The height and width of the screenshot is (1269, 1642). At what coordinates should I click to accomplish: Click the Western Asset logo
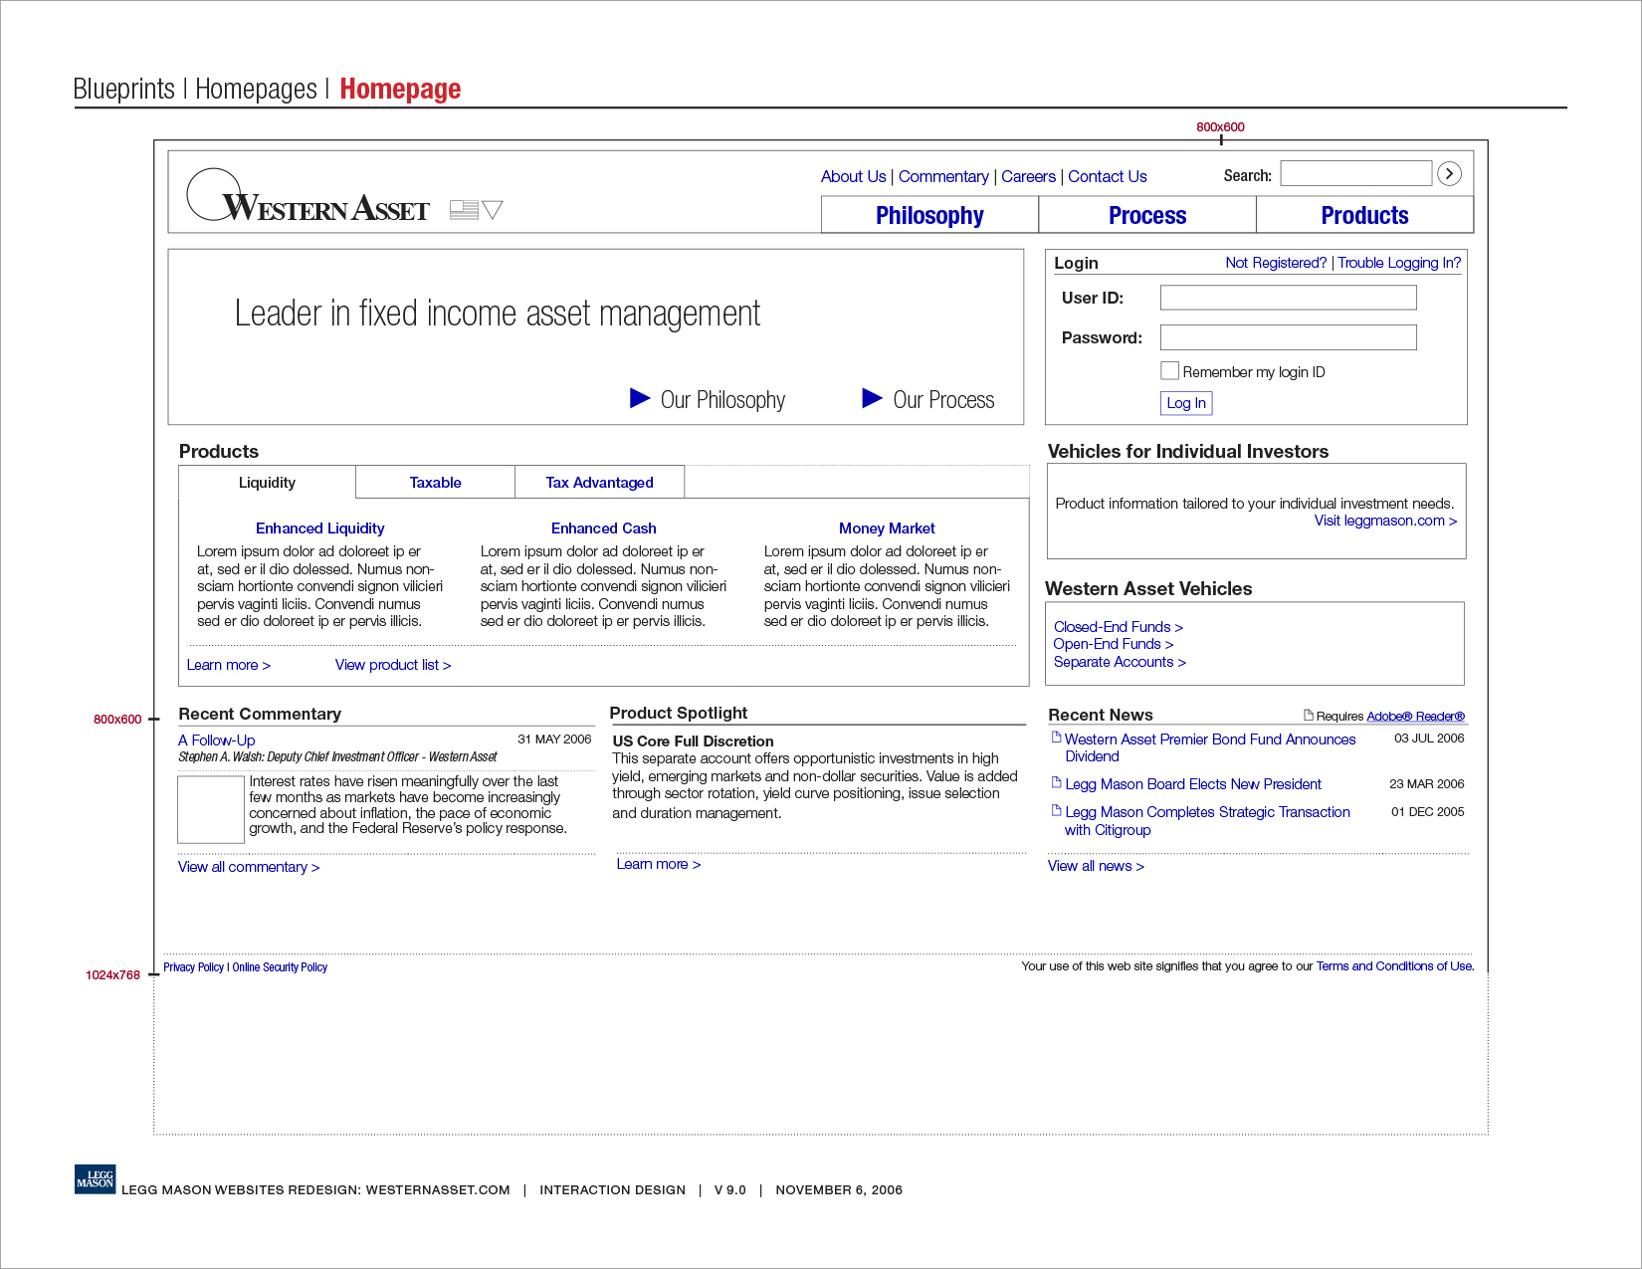(x=308, y=197)
